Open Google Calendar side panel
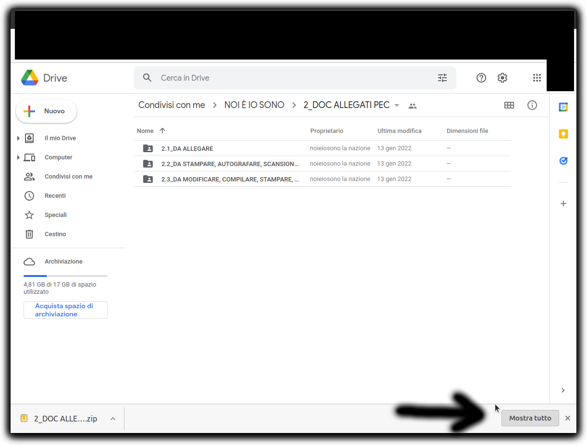 tap(563, 107)
